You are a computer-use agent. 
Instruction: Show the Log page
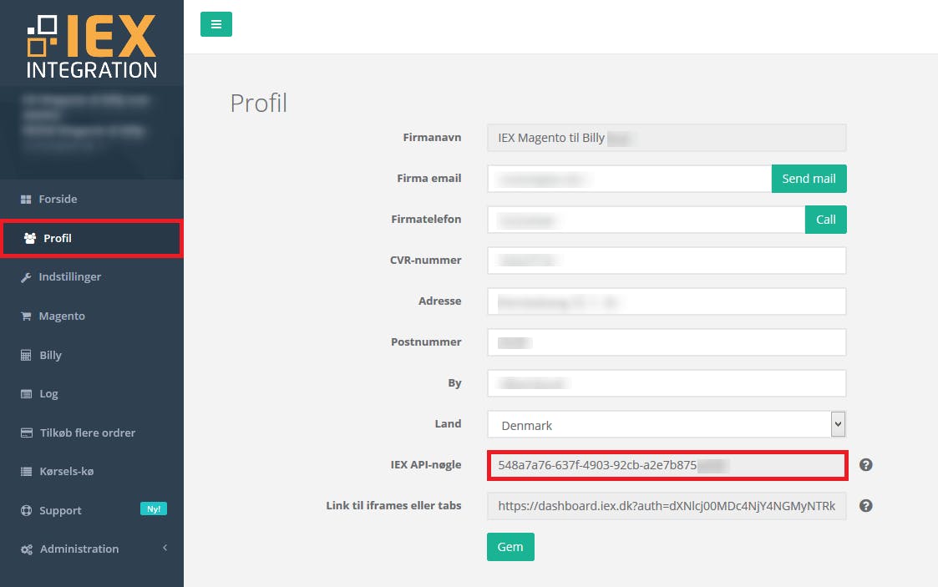tap(92, 394)
